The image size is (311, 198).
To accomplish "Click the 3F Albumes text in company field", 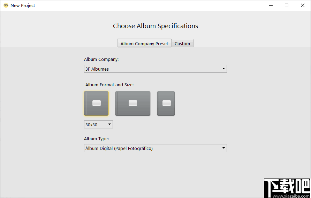I will (x=97, y=69).
